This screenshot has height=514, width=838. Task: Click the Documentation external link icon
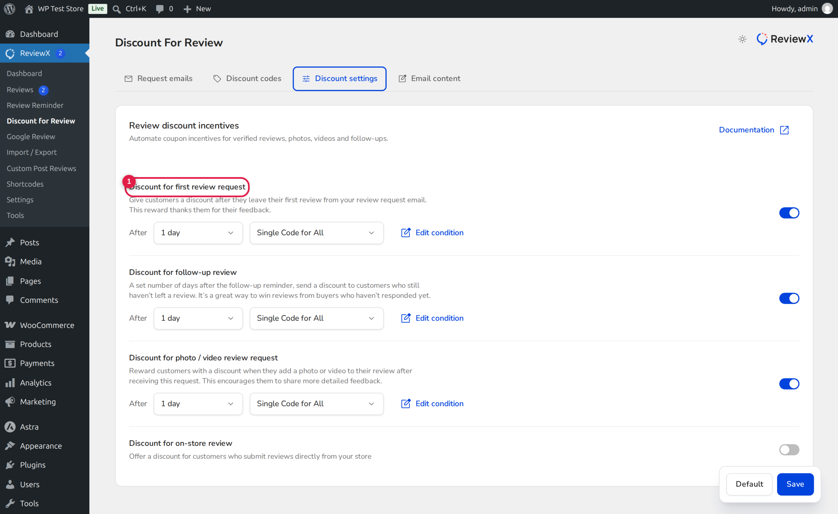click(x=784, y=130)
